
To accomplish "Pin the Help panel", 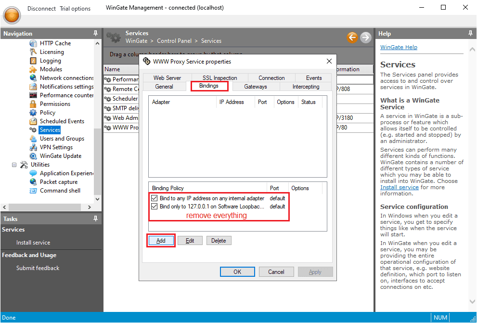I will (x=470, y=34).
